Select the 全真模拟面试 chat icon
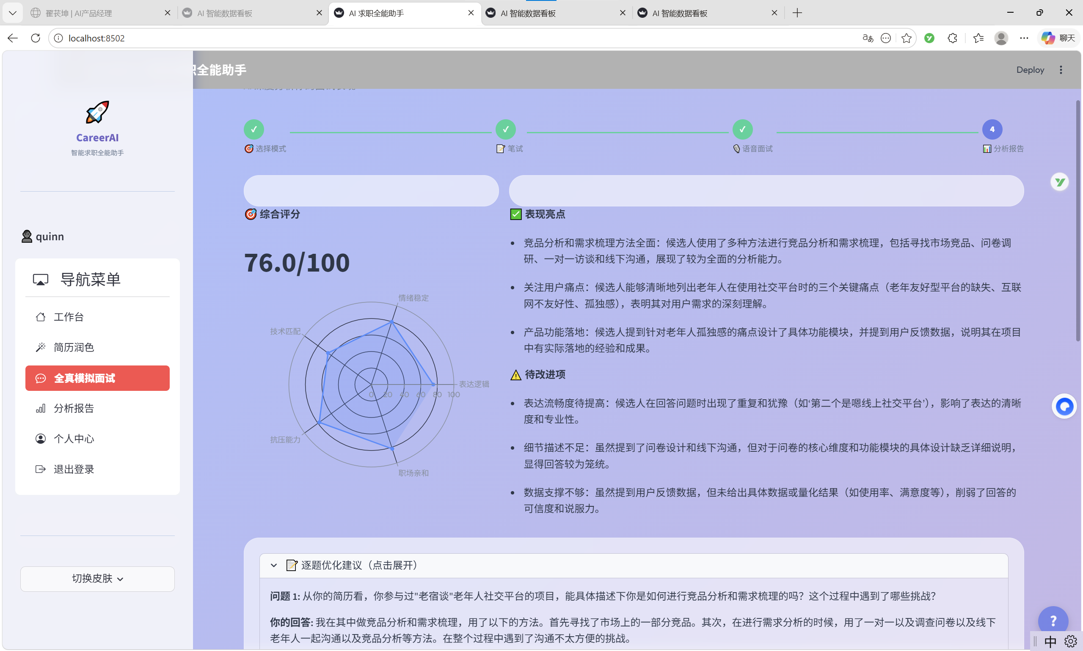This screenshot has height=651, width=1083. [x=40, y=378]
